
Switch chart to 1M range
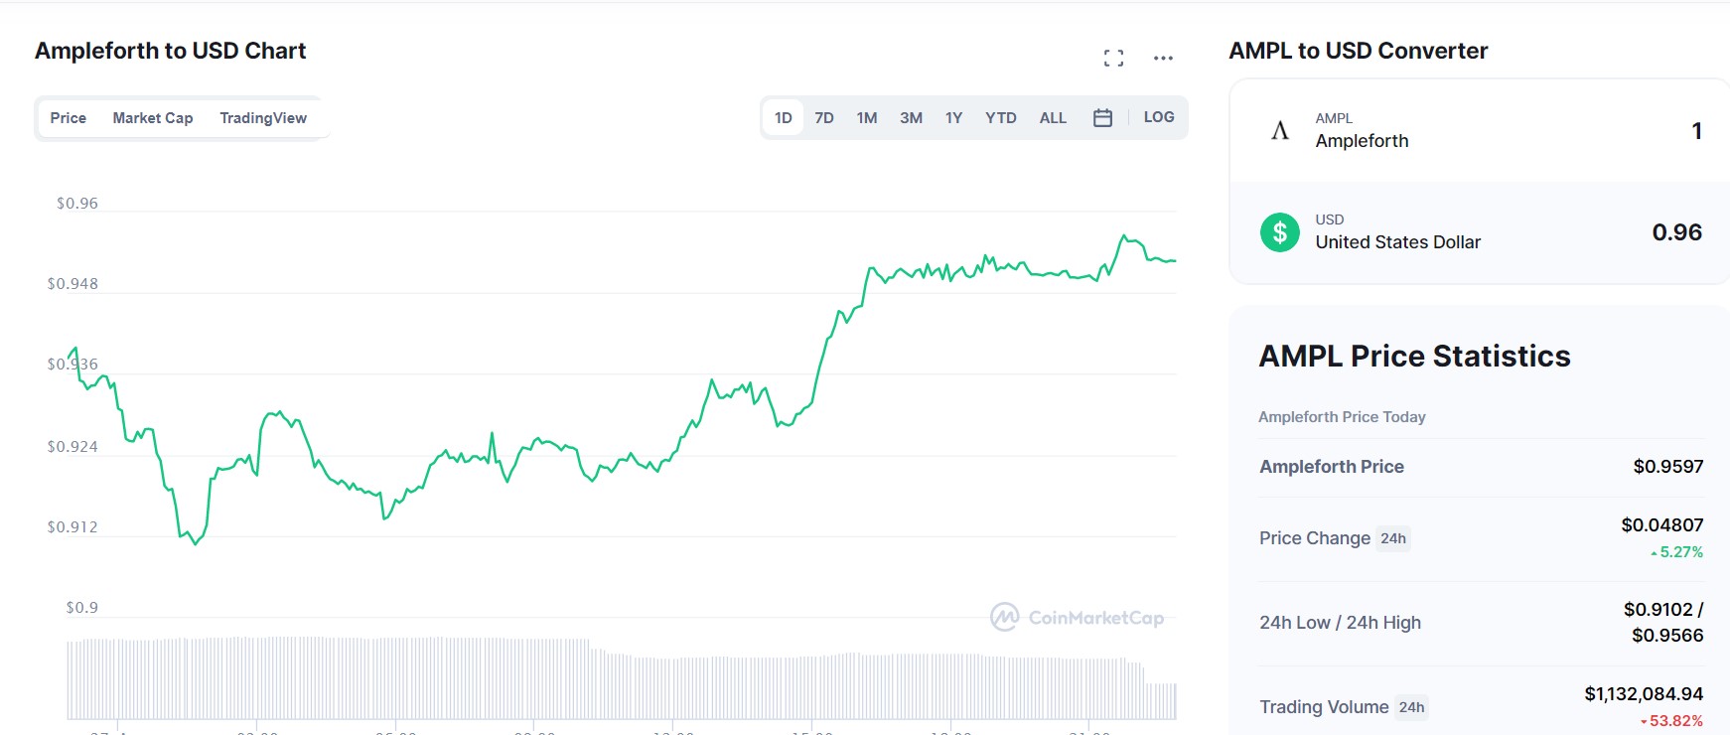(x=867, y=118)
